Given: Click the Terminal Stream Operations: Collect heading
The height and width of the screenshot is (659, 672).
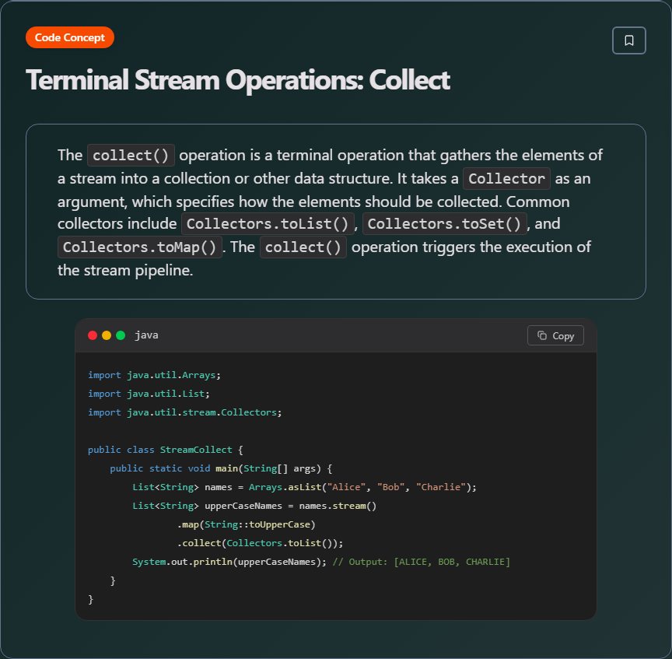Looking at the screenshot, I should 238,80.
